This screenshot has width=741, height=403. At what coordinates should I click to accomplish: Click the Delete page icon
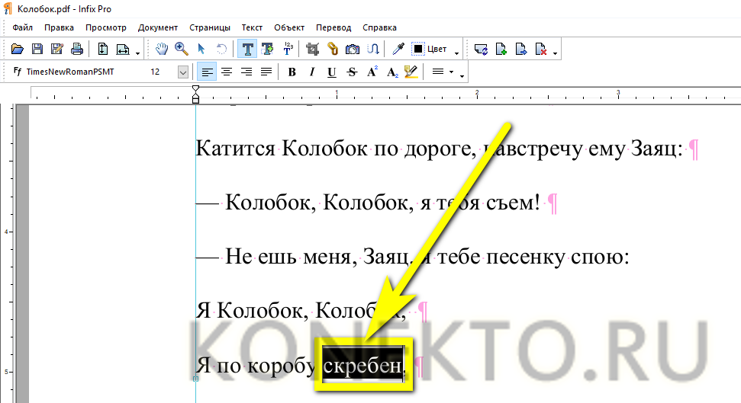coord(541,50)
